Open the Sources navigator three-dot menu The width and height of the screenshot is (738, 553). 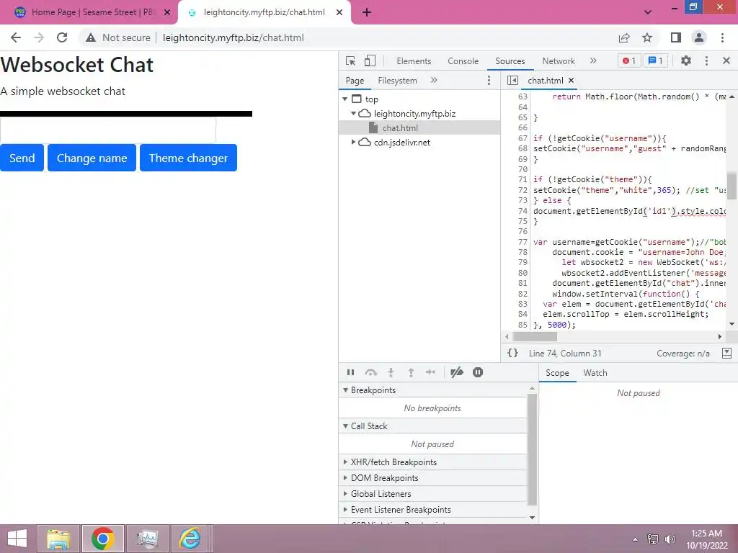click(489, 81)
